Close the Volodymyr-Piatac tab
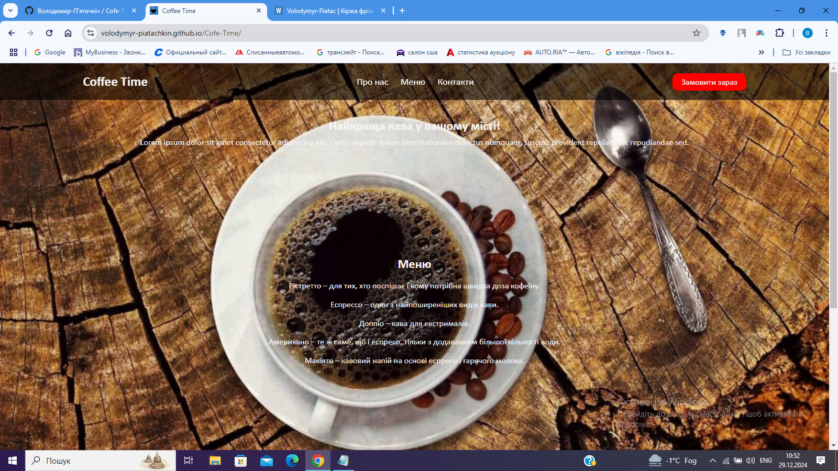Screen dimensions: 838x471 pyautogui.click(x=383, y=10)
